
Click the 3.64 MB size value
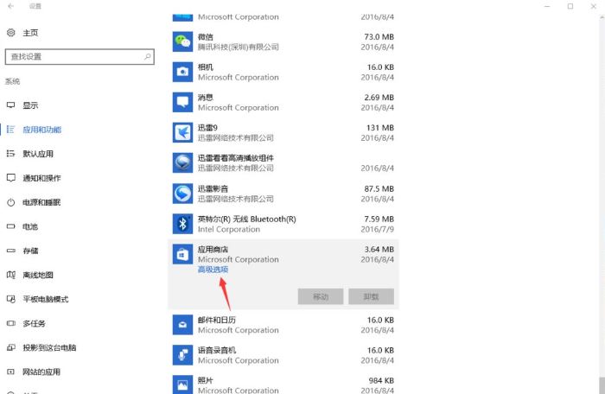(379, 250)
